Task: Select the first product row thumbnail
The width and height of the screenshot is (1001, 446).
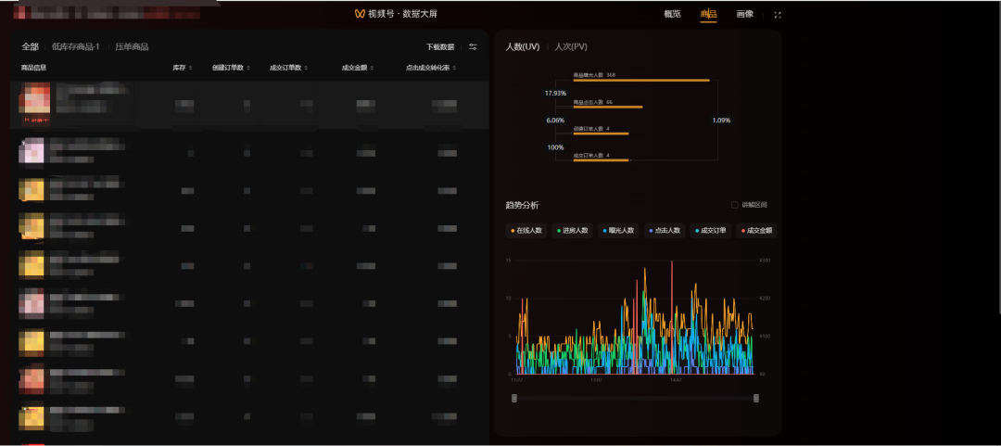Action: click(34, 102)
